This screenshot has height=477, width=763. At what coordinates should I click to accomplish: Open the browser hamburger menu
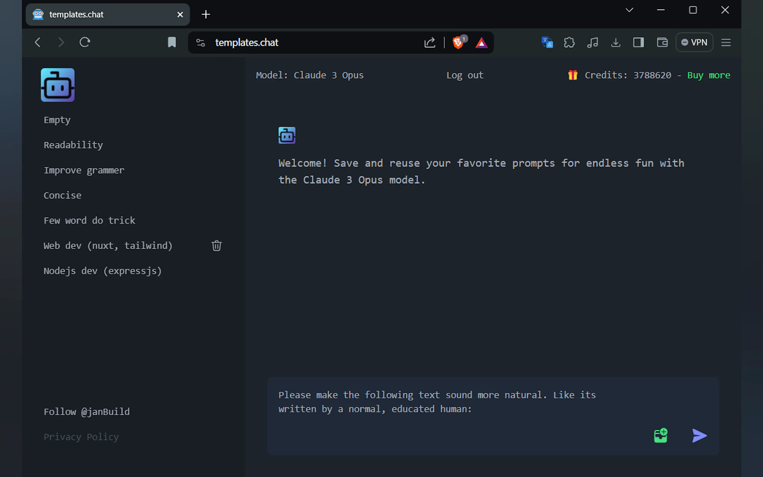(x=725, y=42)
